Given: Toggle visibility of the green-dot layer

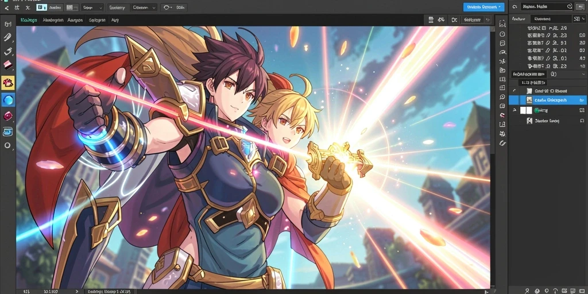Looking at the screenshot, I should 514,110.
